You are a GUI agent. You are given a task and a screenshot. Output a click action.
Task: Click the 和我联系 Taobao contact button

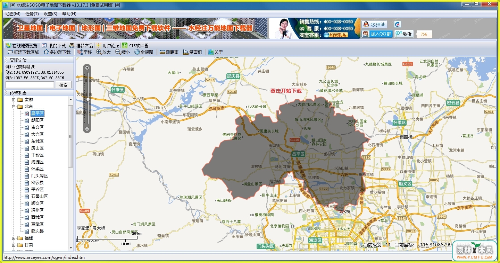point(335,35)
